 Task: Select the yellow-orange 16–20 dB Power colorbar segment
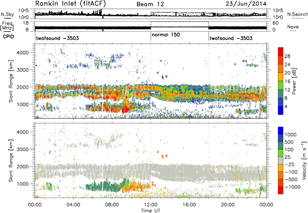(x=281, y=77)
